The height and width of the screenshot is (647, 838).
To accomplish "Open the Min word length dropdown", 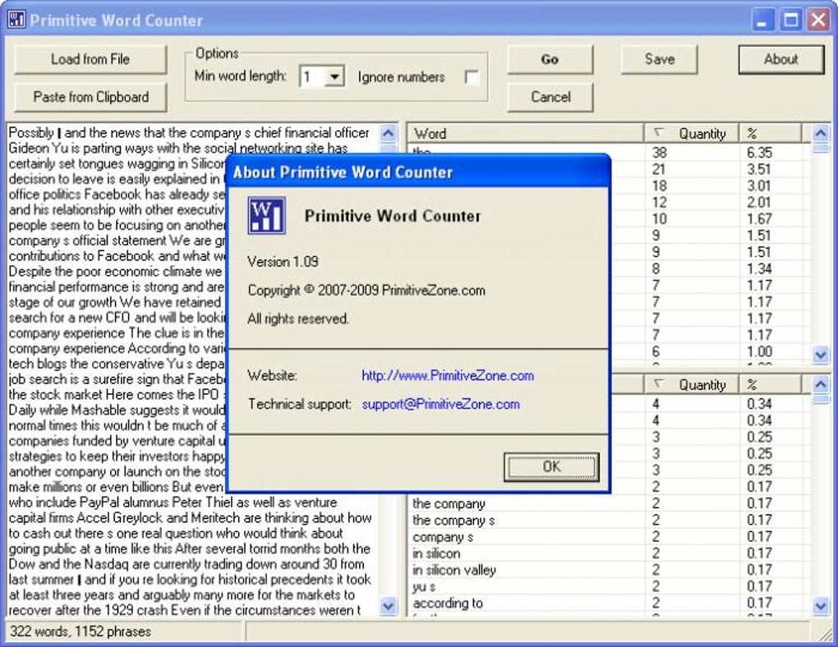I will (334, 77).
